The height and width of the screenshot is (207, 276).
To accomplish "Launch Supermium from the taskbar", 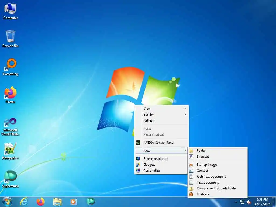I will (91, 201).
